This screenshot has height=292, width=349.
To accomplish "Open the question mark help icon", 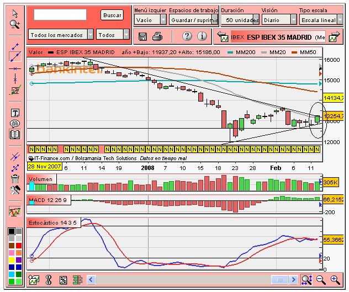I will tap(187, 36).
